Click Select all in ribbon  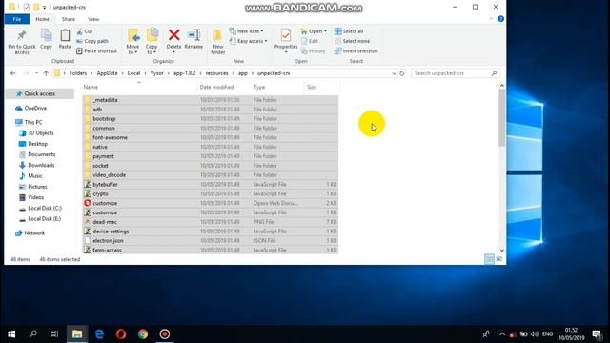click(x=349, y=31)
